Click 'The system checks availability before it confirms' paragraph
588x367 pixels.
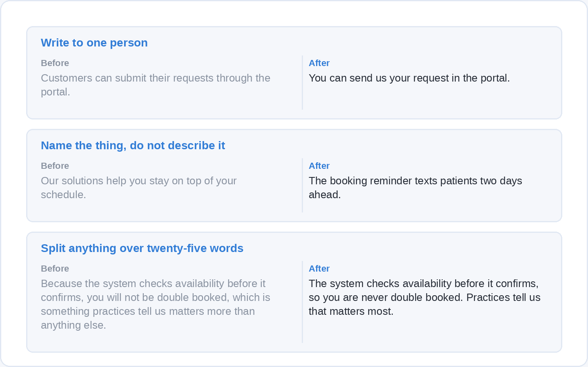coord(425,297)
